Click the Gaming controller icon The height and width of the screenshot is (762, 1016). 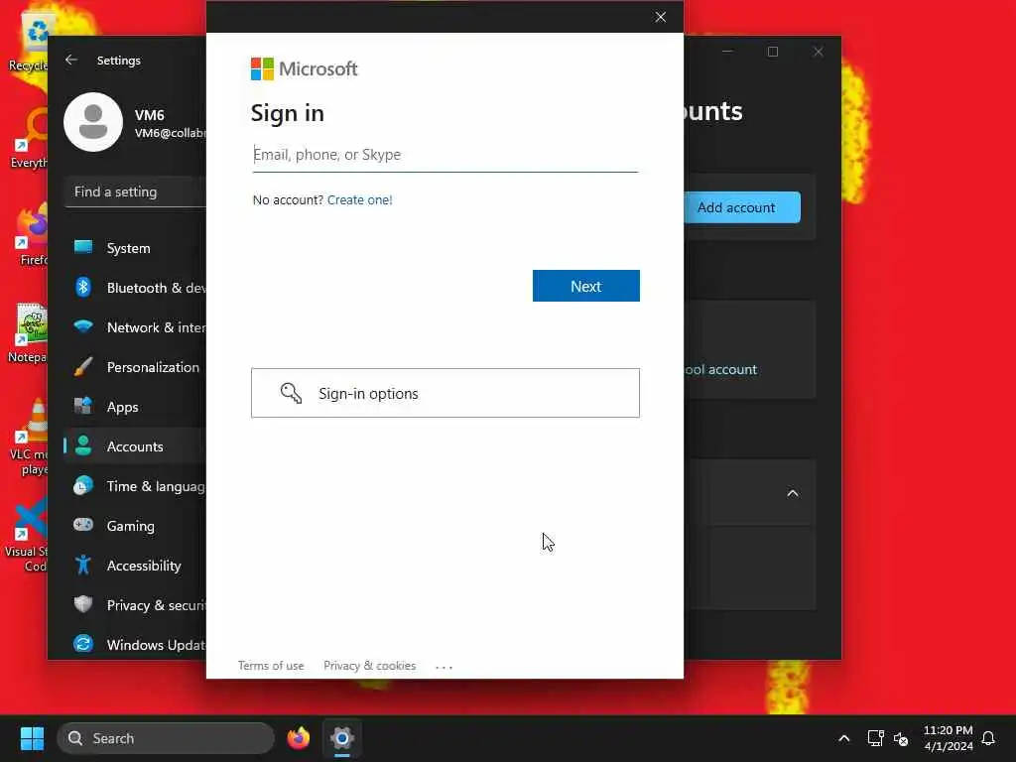pyautogui.click(x=83, y=524)
